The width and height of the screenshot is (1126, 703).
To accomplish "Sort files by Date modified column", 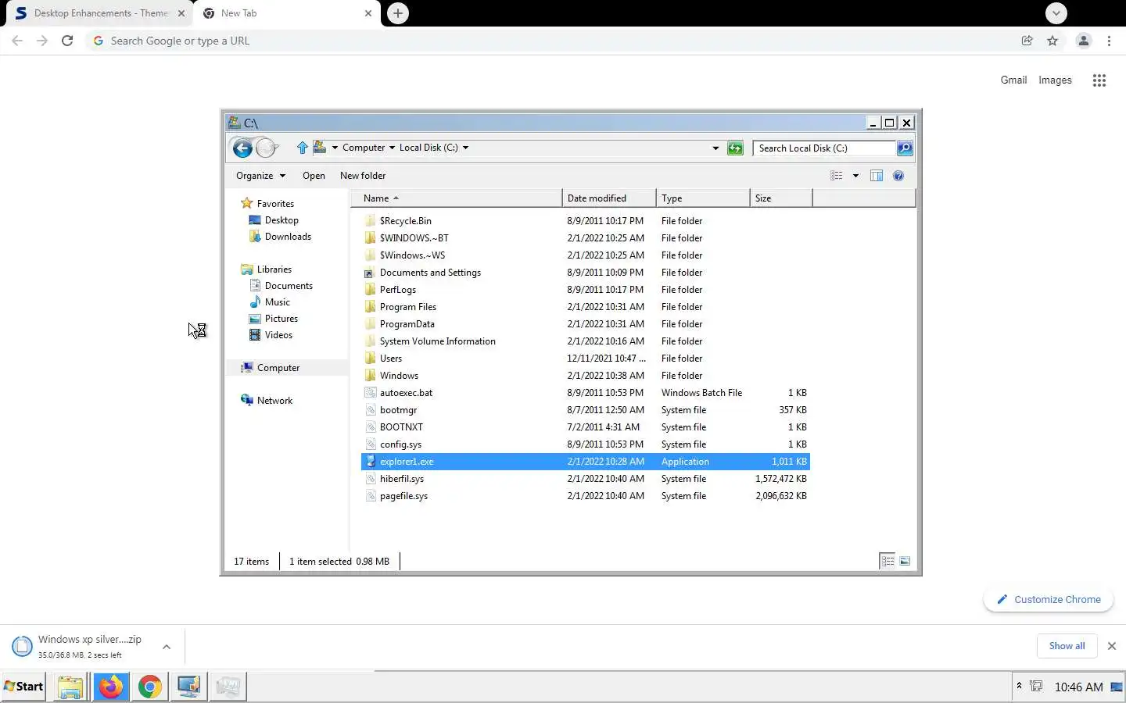I will click(x=609, y=198).
